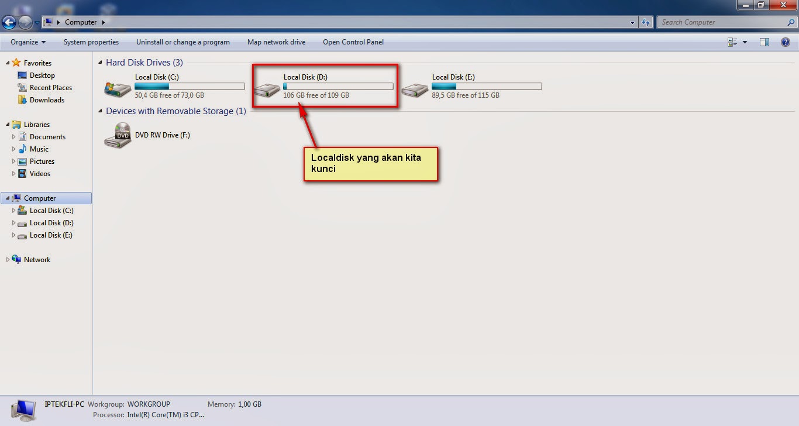
Task: Expand the Documents library
Action: pyautogui.click(x=14, y=137)
